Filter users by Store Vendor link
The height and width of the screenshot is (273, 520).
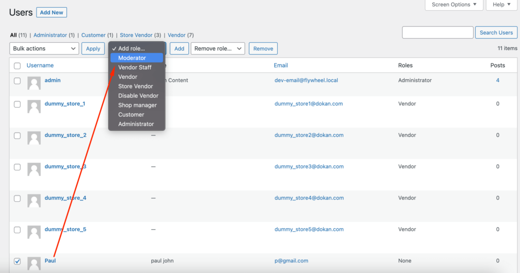click(136, 36)
